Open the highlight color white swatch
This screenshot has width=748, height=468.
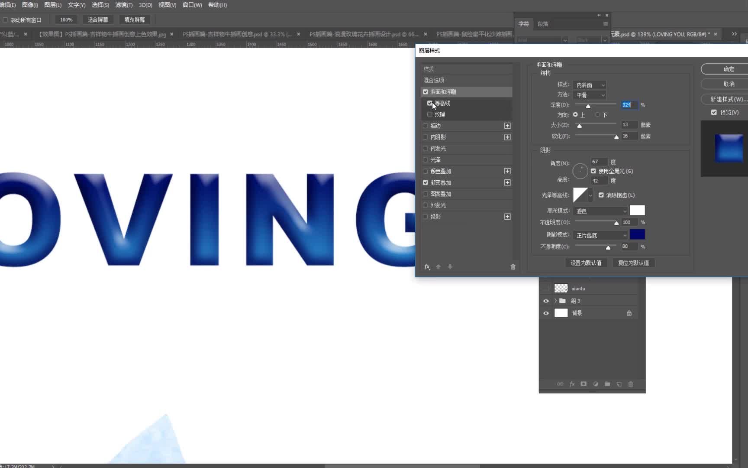(637, 211)
